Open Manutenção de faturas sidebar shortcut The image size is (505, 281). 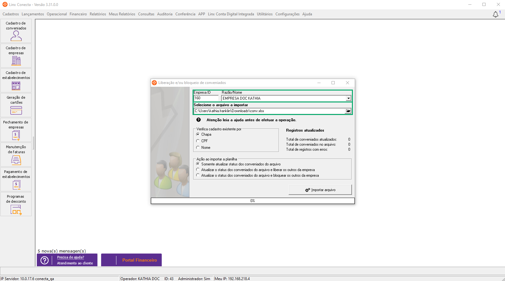pos(16,155)
